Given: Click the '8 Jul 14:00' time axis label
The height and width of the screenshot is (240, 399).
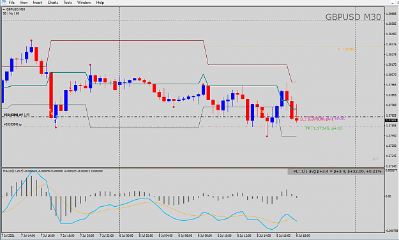Looking at the screenshot, I should coord(264,236).
